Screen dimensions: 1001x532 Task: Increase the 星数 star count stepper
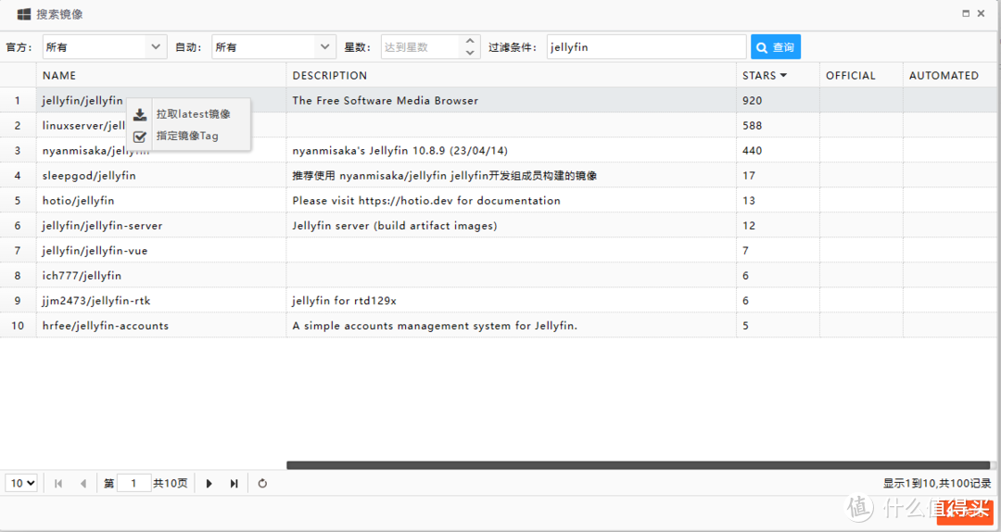point(470,41)
